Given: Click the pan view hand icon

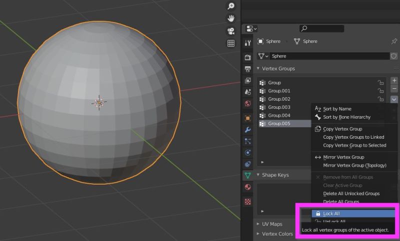Looking at the screenshot, I should pyautogui.click(x=231, y=18).
